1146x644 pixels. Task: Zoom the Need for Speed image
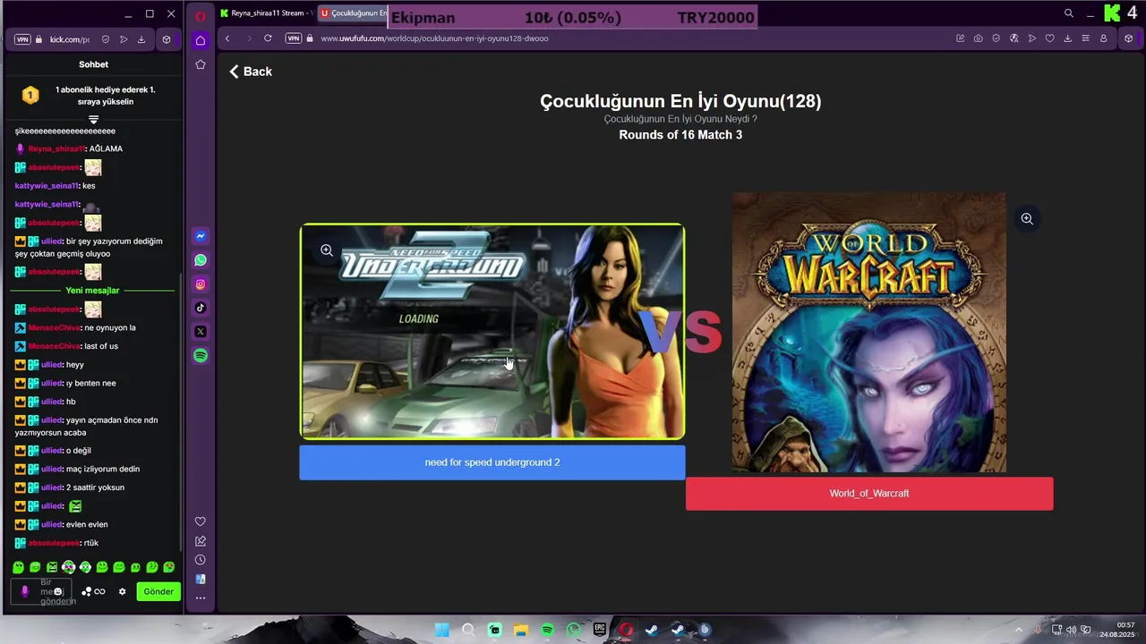[327, 250]
